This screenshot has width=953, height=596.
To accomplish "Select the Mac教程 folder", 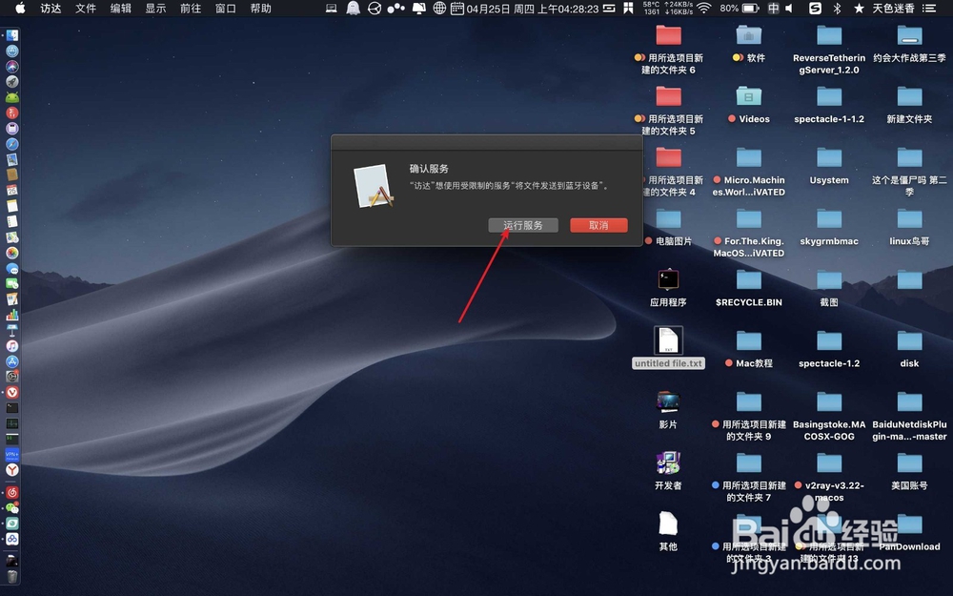I will point(749,348).
